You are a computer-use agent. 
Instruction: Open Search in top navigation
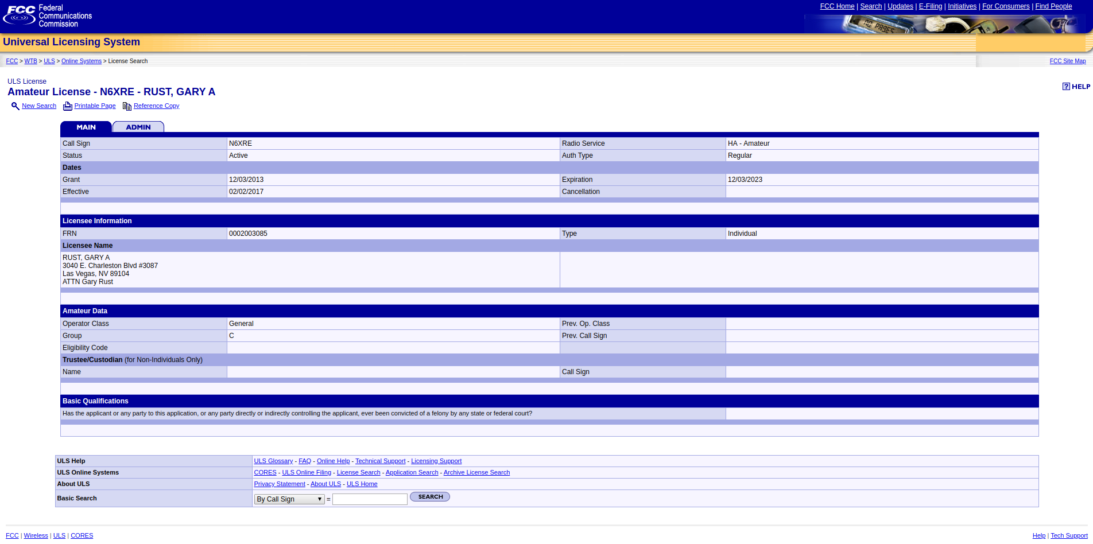pos(871,6)
